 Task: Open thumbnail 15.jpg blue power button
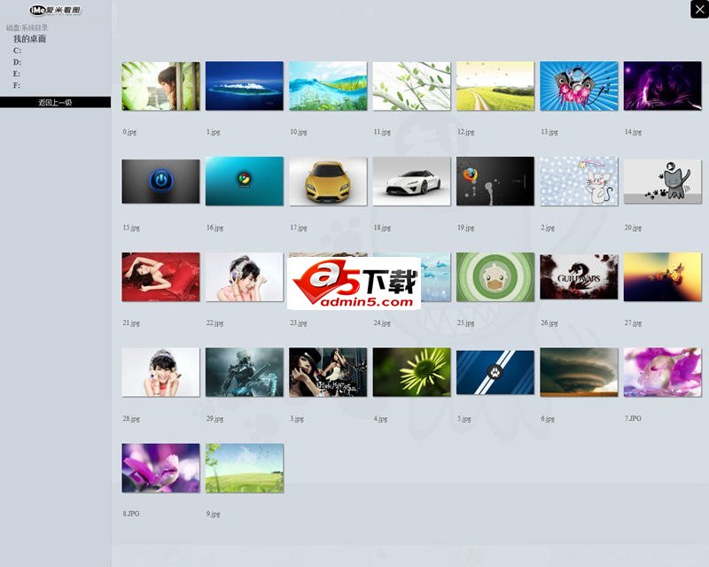tap(160, 182)
